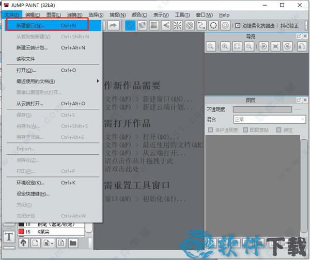Toggle 边缘柔化抗锯齿 checkbox
The height and width of the screenshot is (260, 310).
coord(238,25)
